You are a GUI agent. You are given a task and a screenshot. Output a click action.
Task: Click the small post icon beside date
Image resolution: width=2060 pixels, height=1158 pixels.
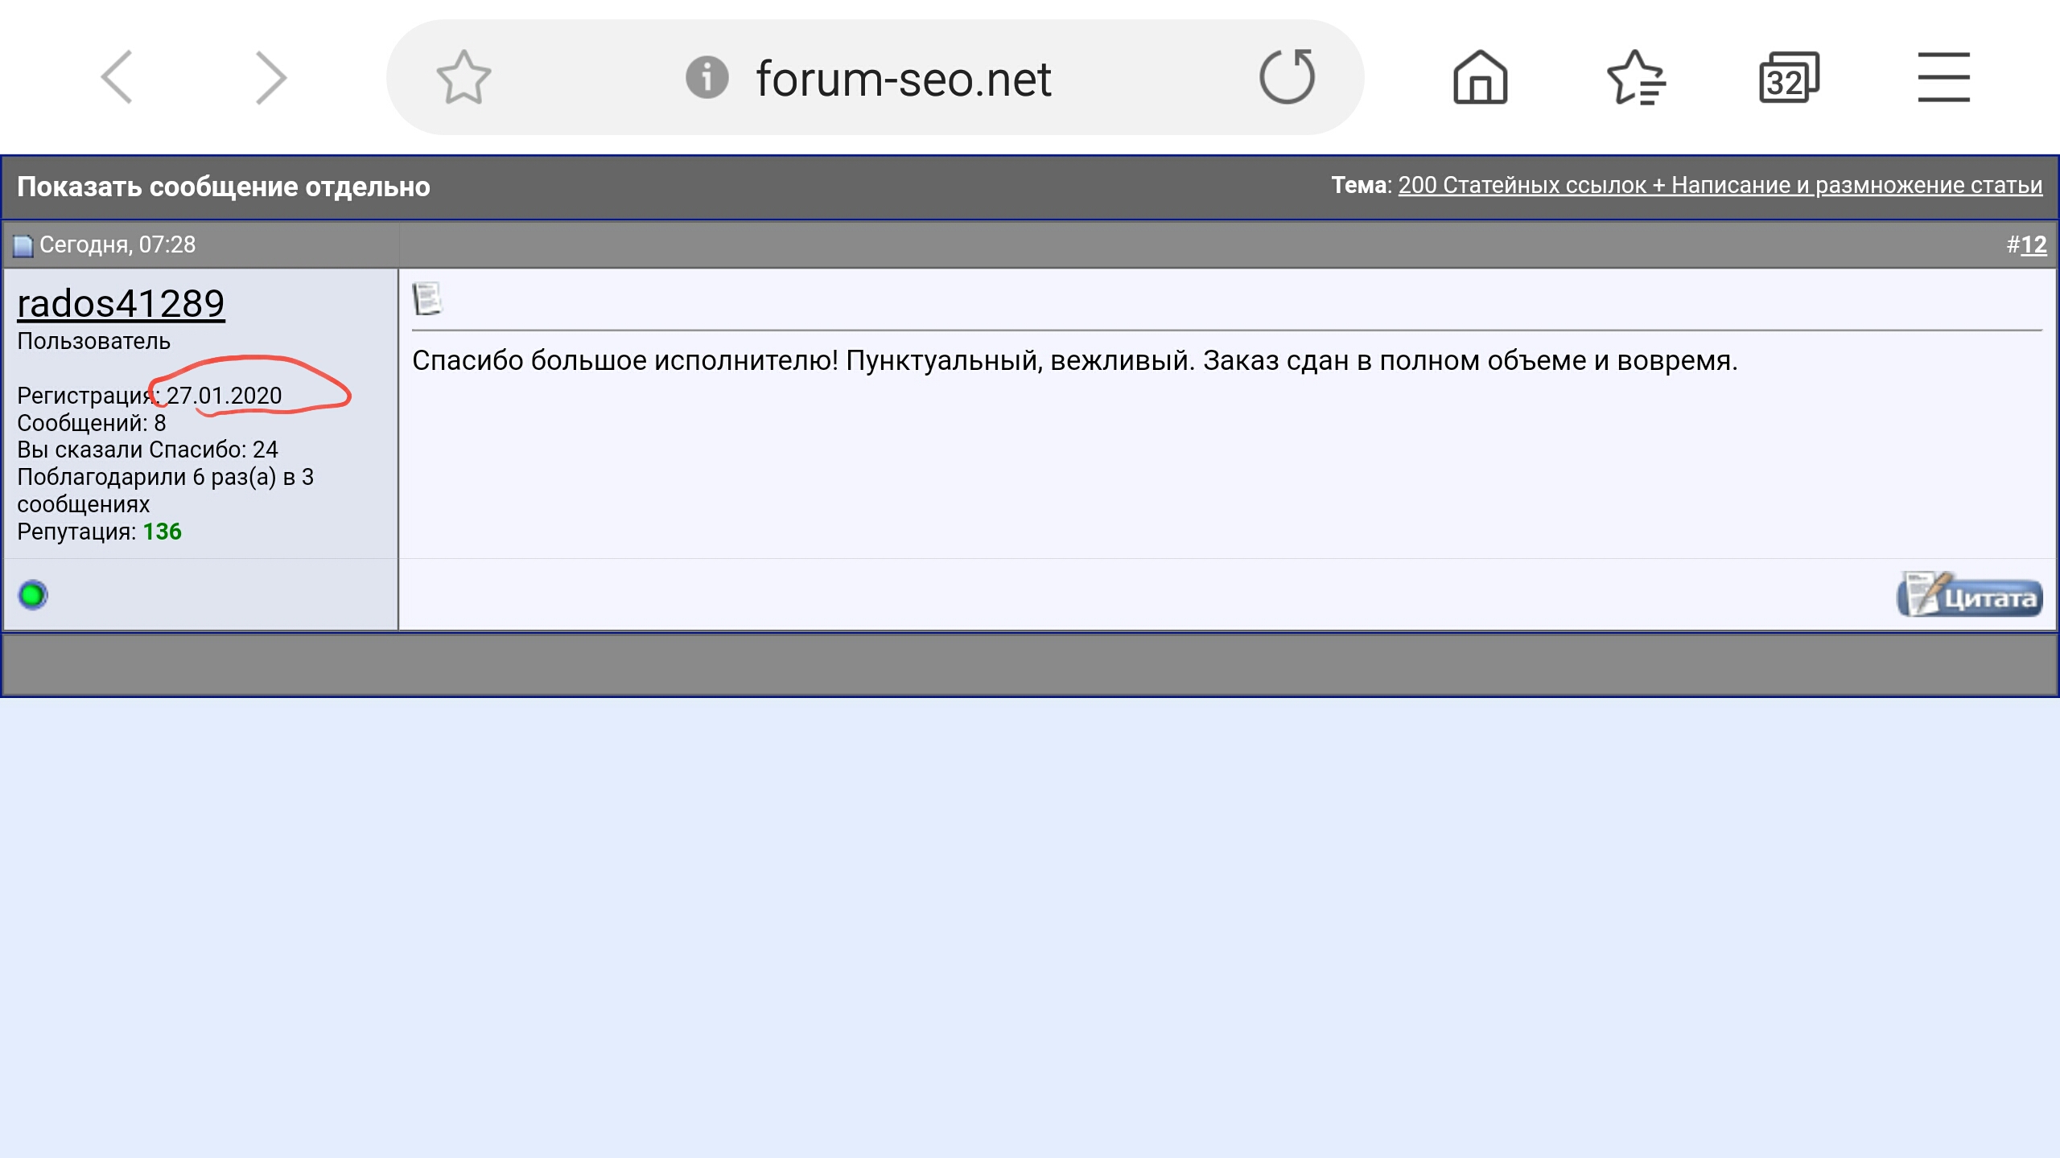[x=23, y=245]
